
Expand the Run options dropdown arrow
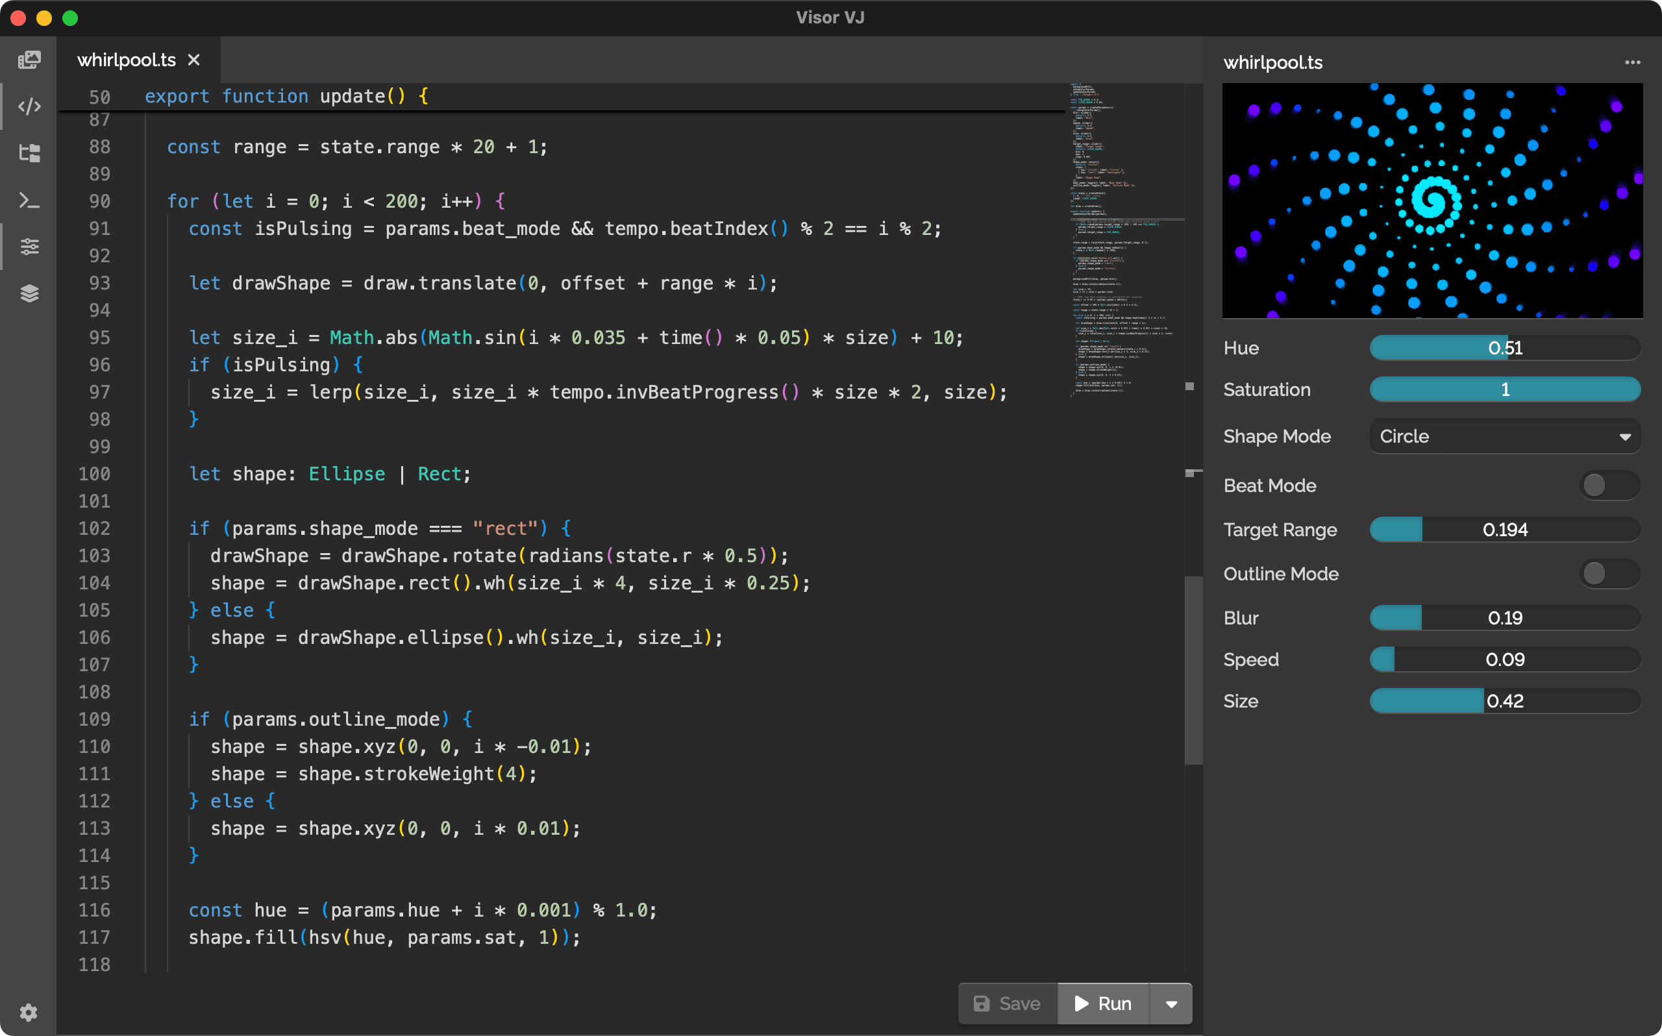(1171, 1004)
